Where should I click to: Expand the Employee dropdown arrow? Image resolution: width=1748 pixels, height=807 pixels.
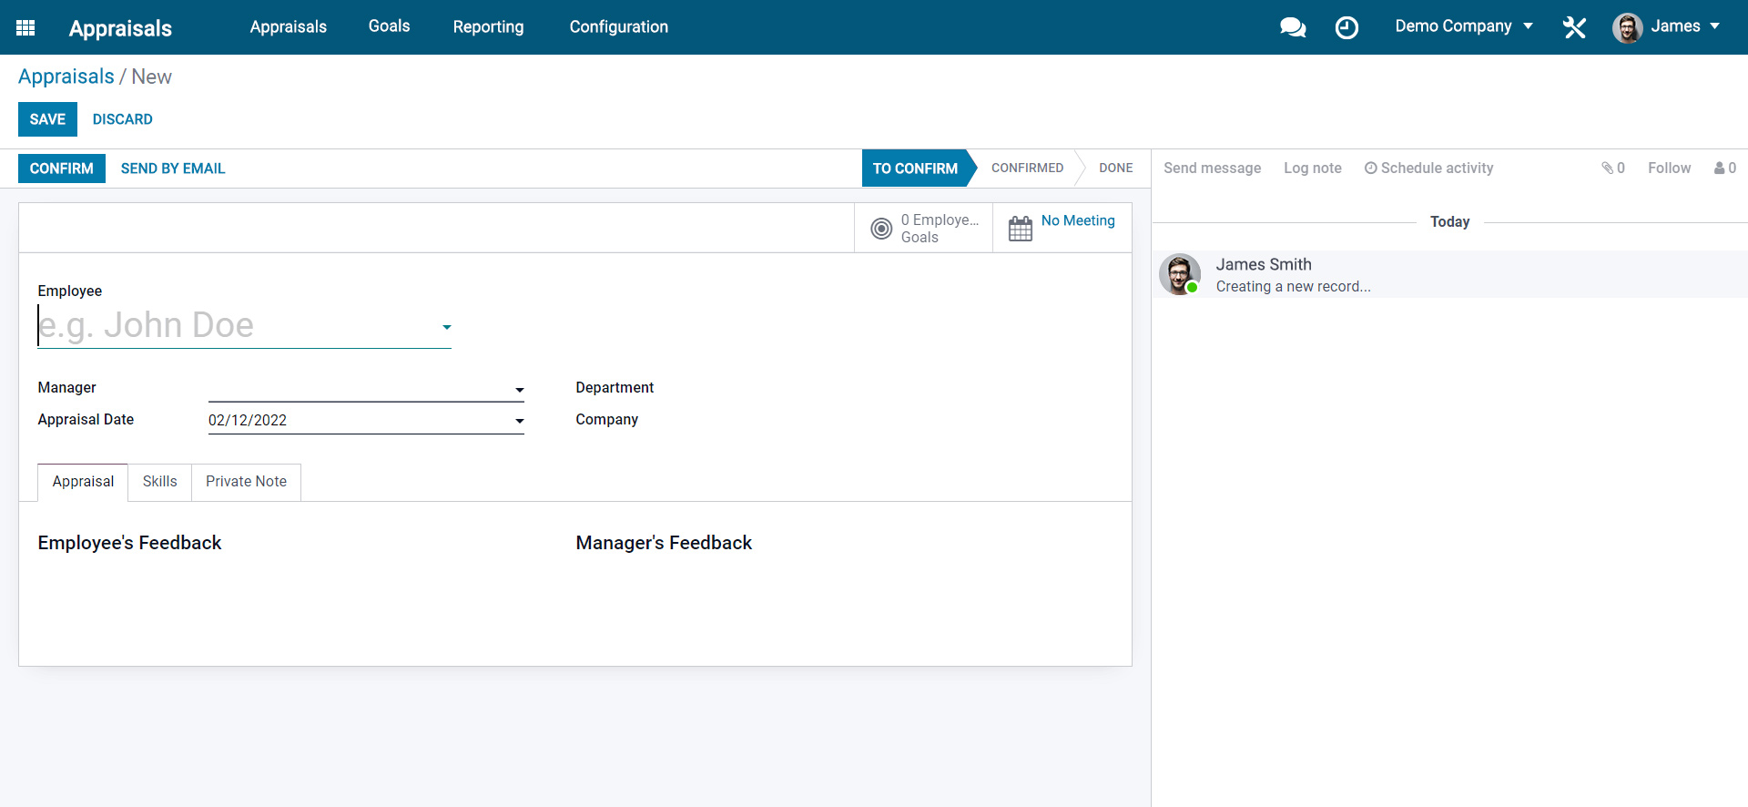[x=446, y=327]
